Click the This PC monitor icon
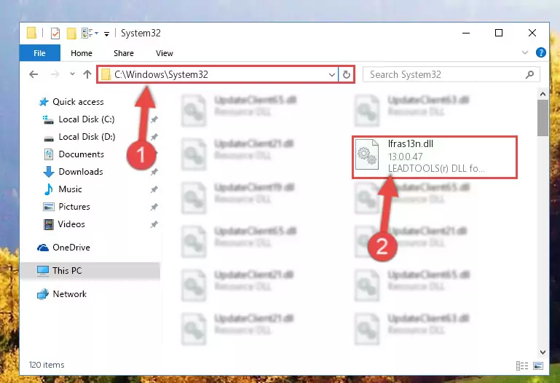The width and height of the screenshot is (560, 383). tap(43, 271)
